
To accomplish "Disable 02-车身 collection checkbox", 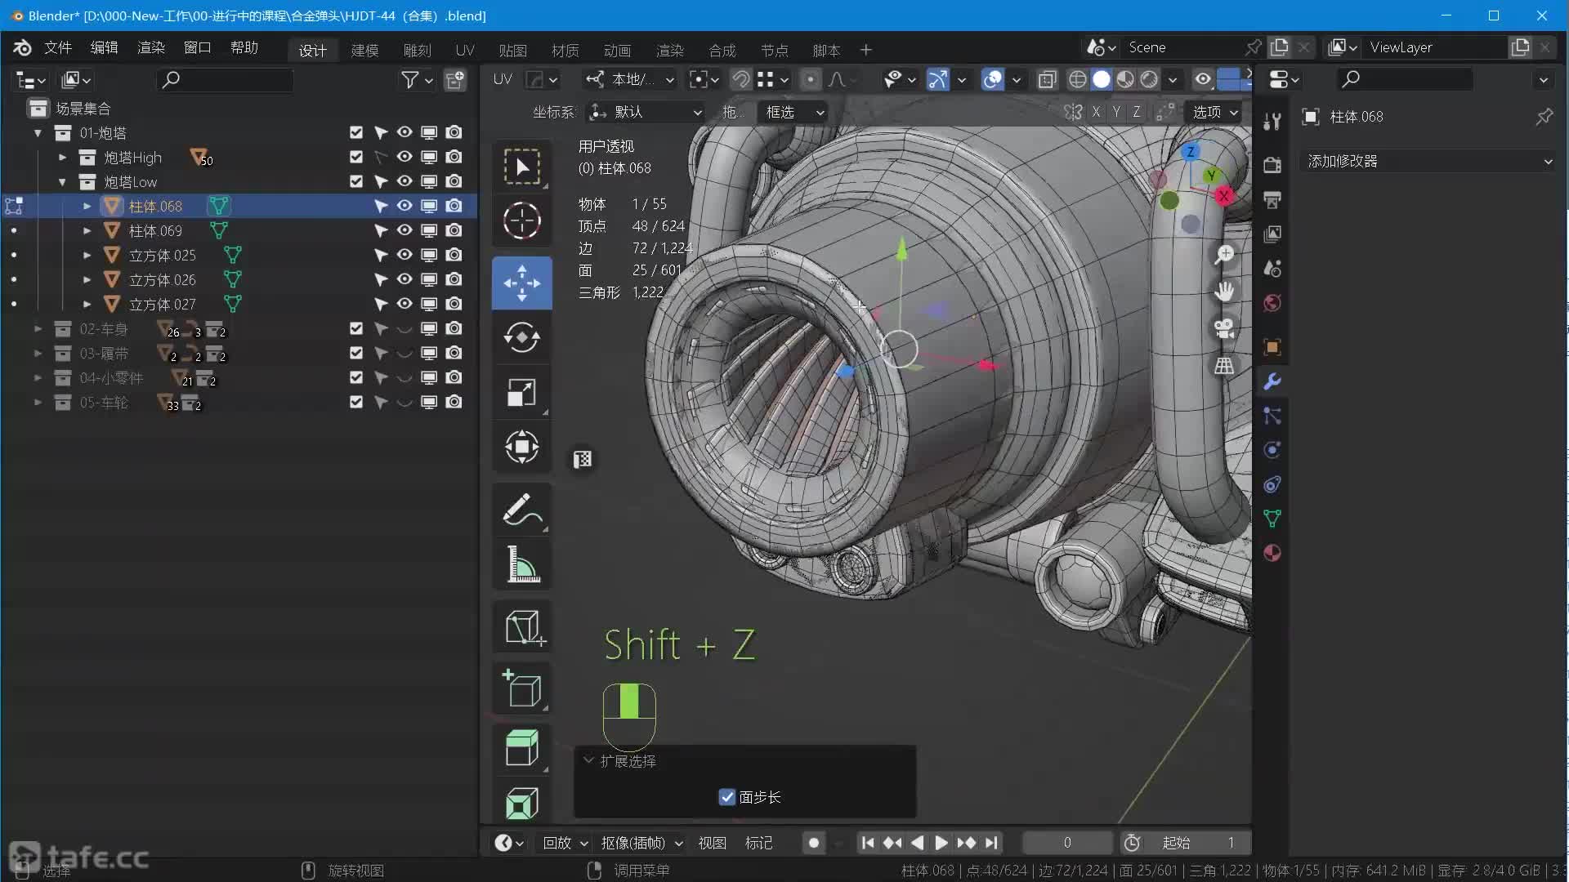I will [355, 328].
